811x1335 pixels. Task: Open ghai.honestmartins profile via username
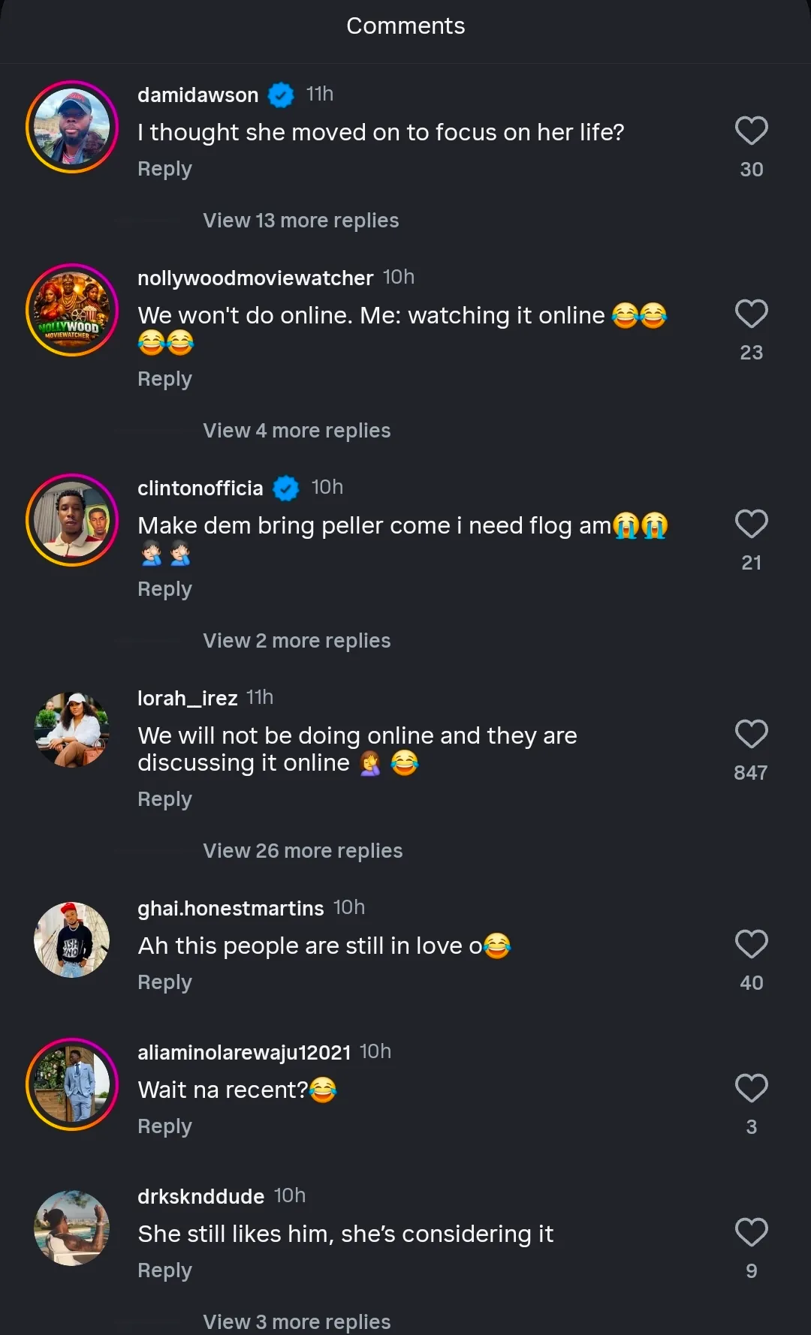231,908
